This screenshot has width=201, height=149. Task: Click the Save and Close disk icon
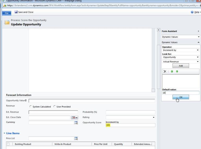[16, 12]
